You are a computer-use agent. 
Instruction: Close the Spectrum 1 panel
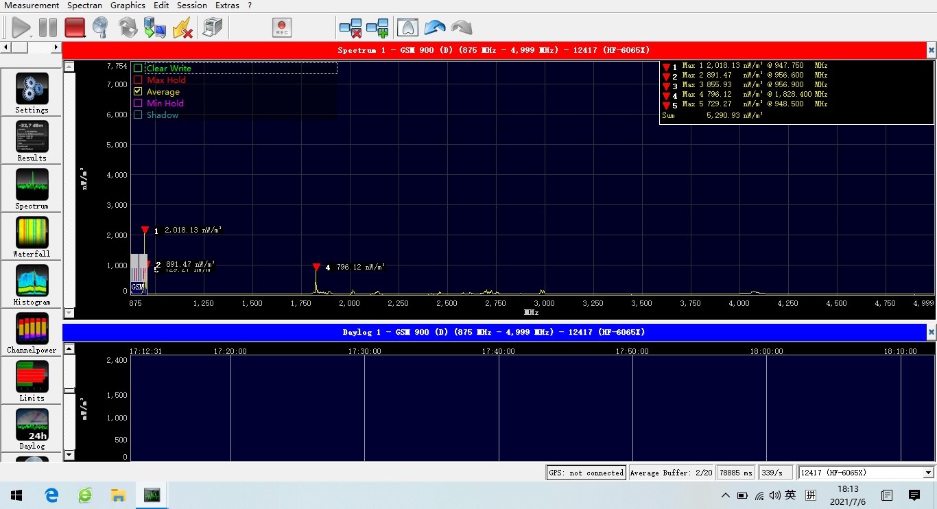(931, 50)
